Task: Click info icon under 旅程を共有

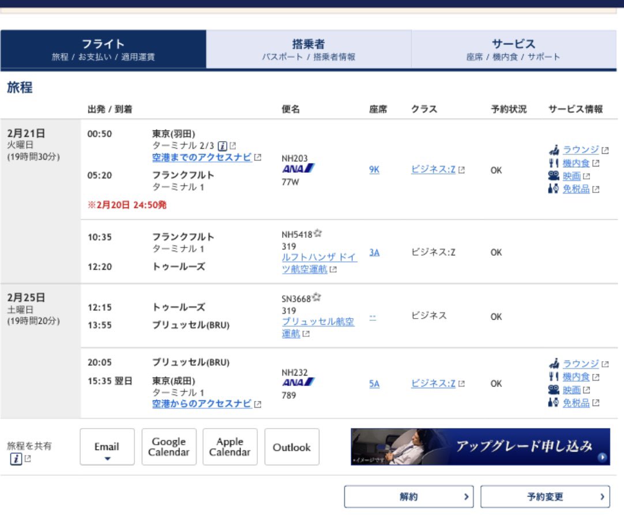Action: pyautogui.click(x=16, y=459)
